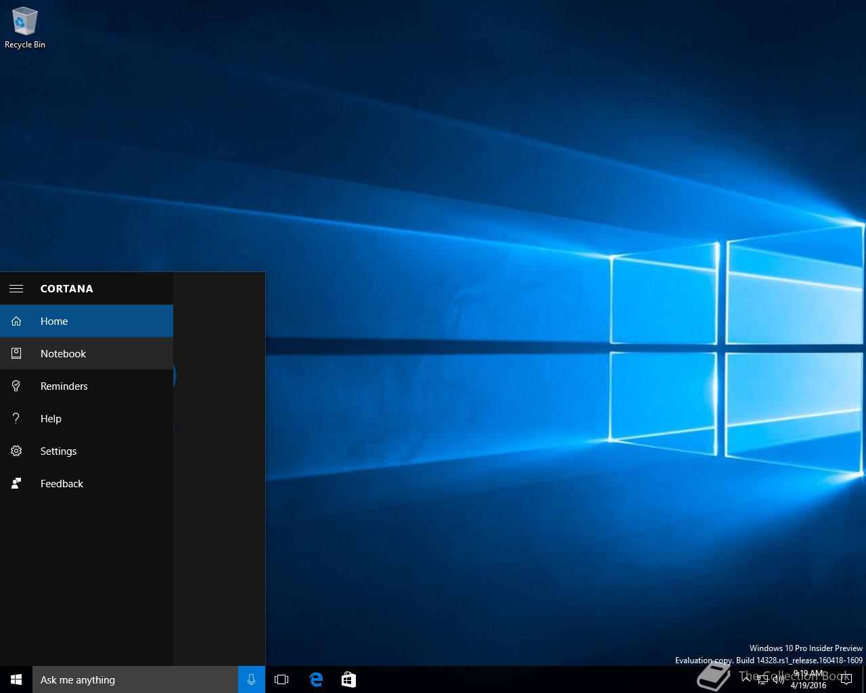Viewport: 866px width, 693px height.
Task: Open Cortana's Notebook
Action: coord(87,353)
